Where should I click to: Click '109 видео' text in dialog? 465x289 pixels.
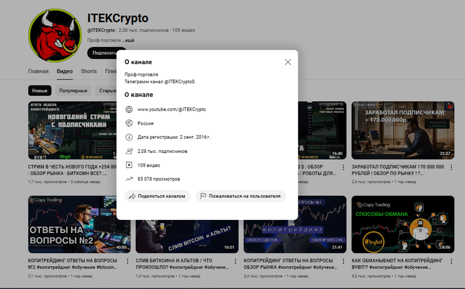tap(148, 165)
